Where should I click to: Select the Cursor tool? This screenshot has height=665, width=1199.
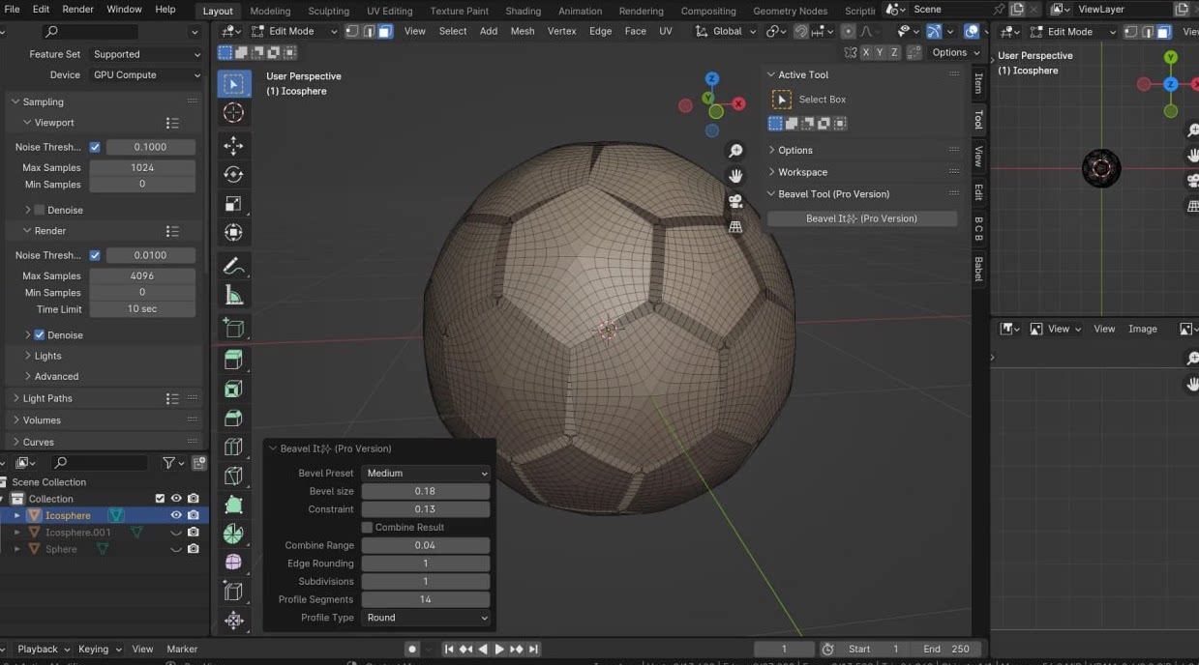coord(233,113)
